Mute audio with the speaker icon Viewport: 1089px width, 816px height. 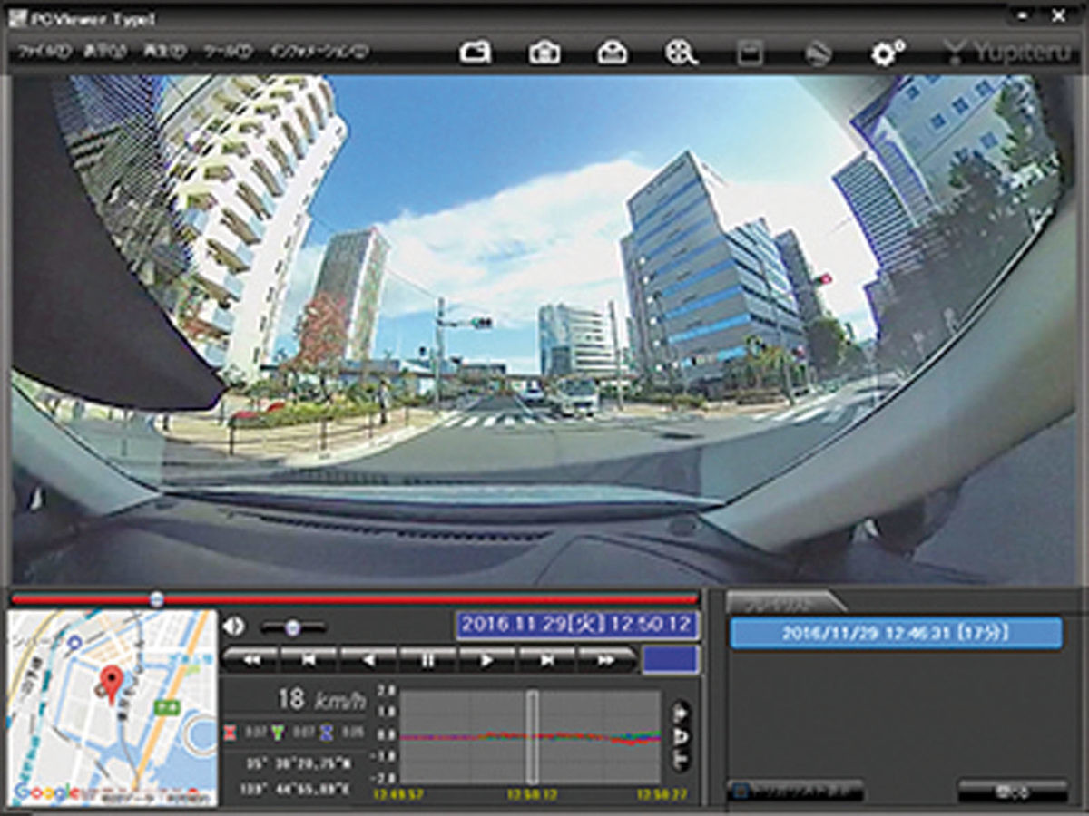234,627
